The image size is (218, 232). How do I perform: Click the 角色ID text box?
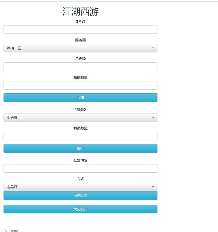80,67
